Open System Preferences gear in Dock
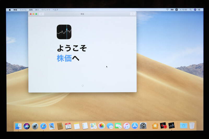The image size is (209, 139). pyautogui.click(x=143, y=126)
